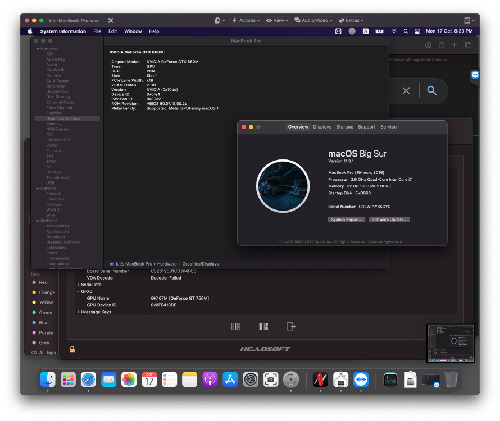Collapse the Hardware section in sidebar

pos(38,49)
